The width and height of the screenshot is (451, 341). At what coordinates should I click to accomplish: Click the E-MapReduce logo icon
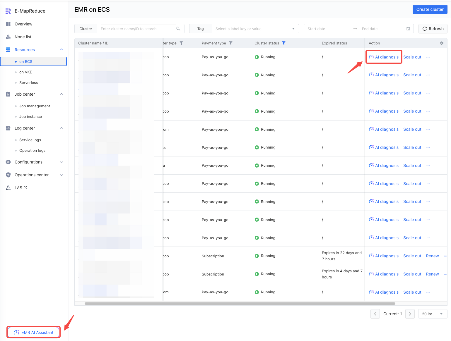8,11
